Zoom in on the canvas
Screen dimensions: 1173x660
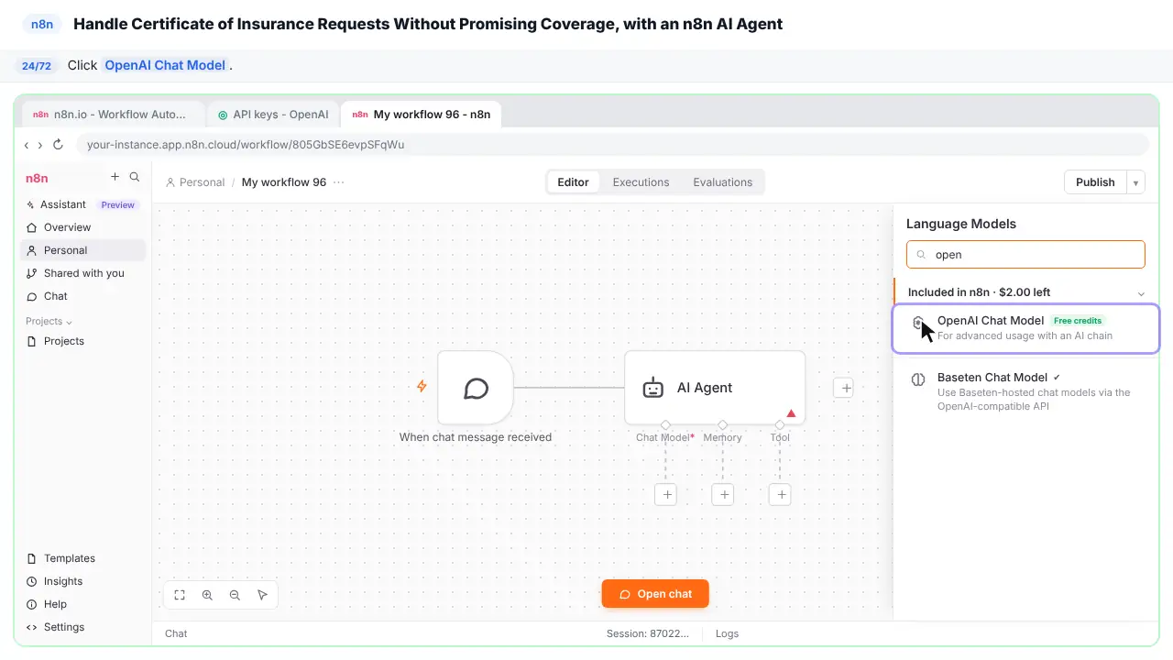click(207, 595)
